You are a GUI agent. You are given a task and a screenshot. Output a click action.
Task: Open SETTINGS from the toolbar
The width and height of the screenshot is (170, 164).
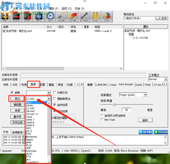[84, 17]
